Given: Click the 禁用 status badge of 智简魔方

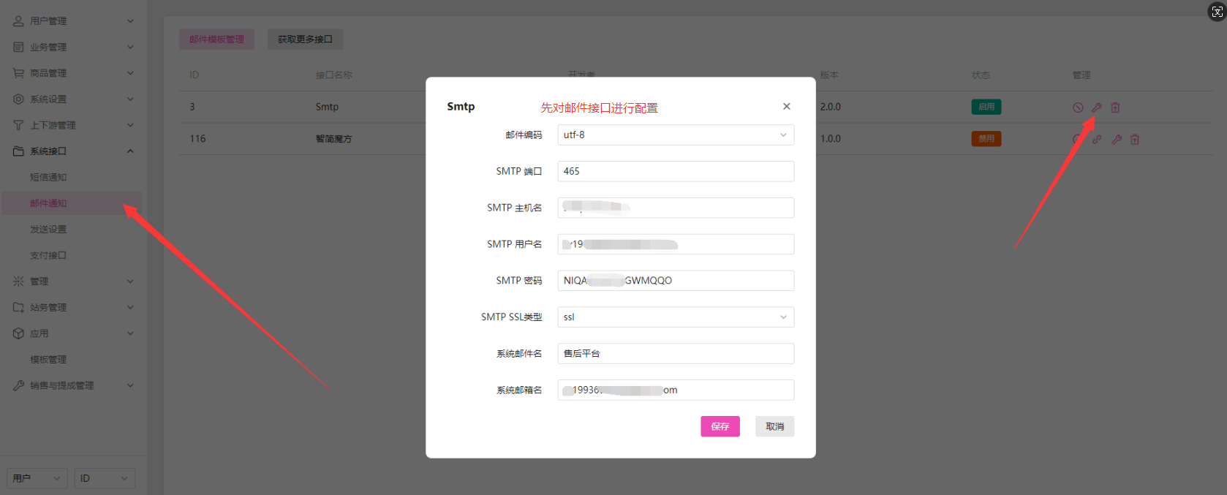Looking at the screenshot, I should [986, 138].
